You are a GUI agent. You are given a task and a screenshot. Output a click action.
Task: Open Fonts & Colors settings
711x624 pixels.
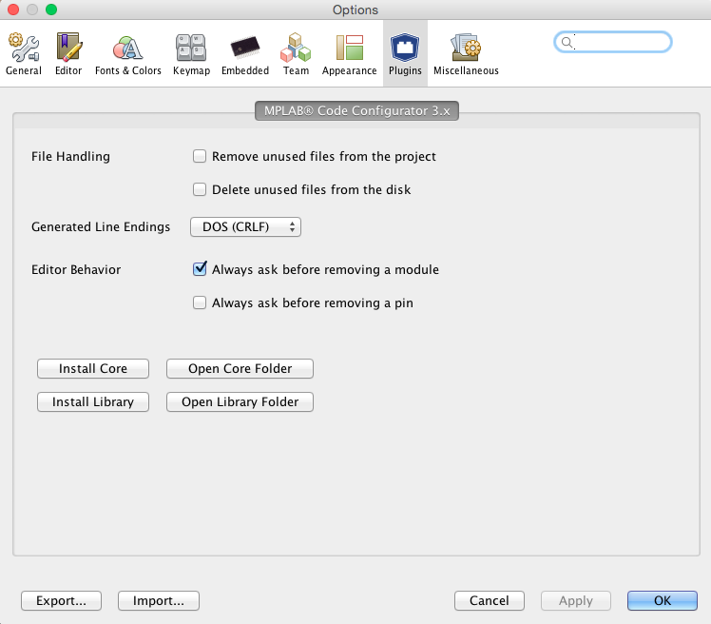point(127,54)
